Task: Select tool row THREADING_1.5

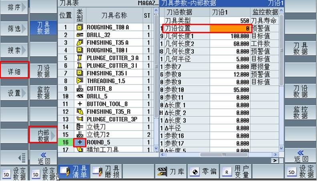Action: click(x=105, y=81)
